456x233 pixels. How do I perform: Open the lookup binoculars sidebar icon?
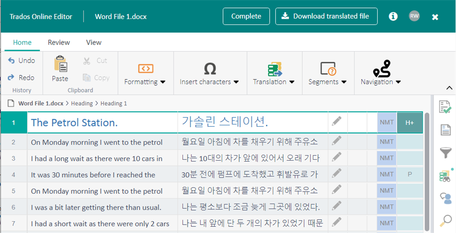[x=445, y=176]
